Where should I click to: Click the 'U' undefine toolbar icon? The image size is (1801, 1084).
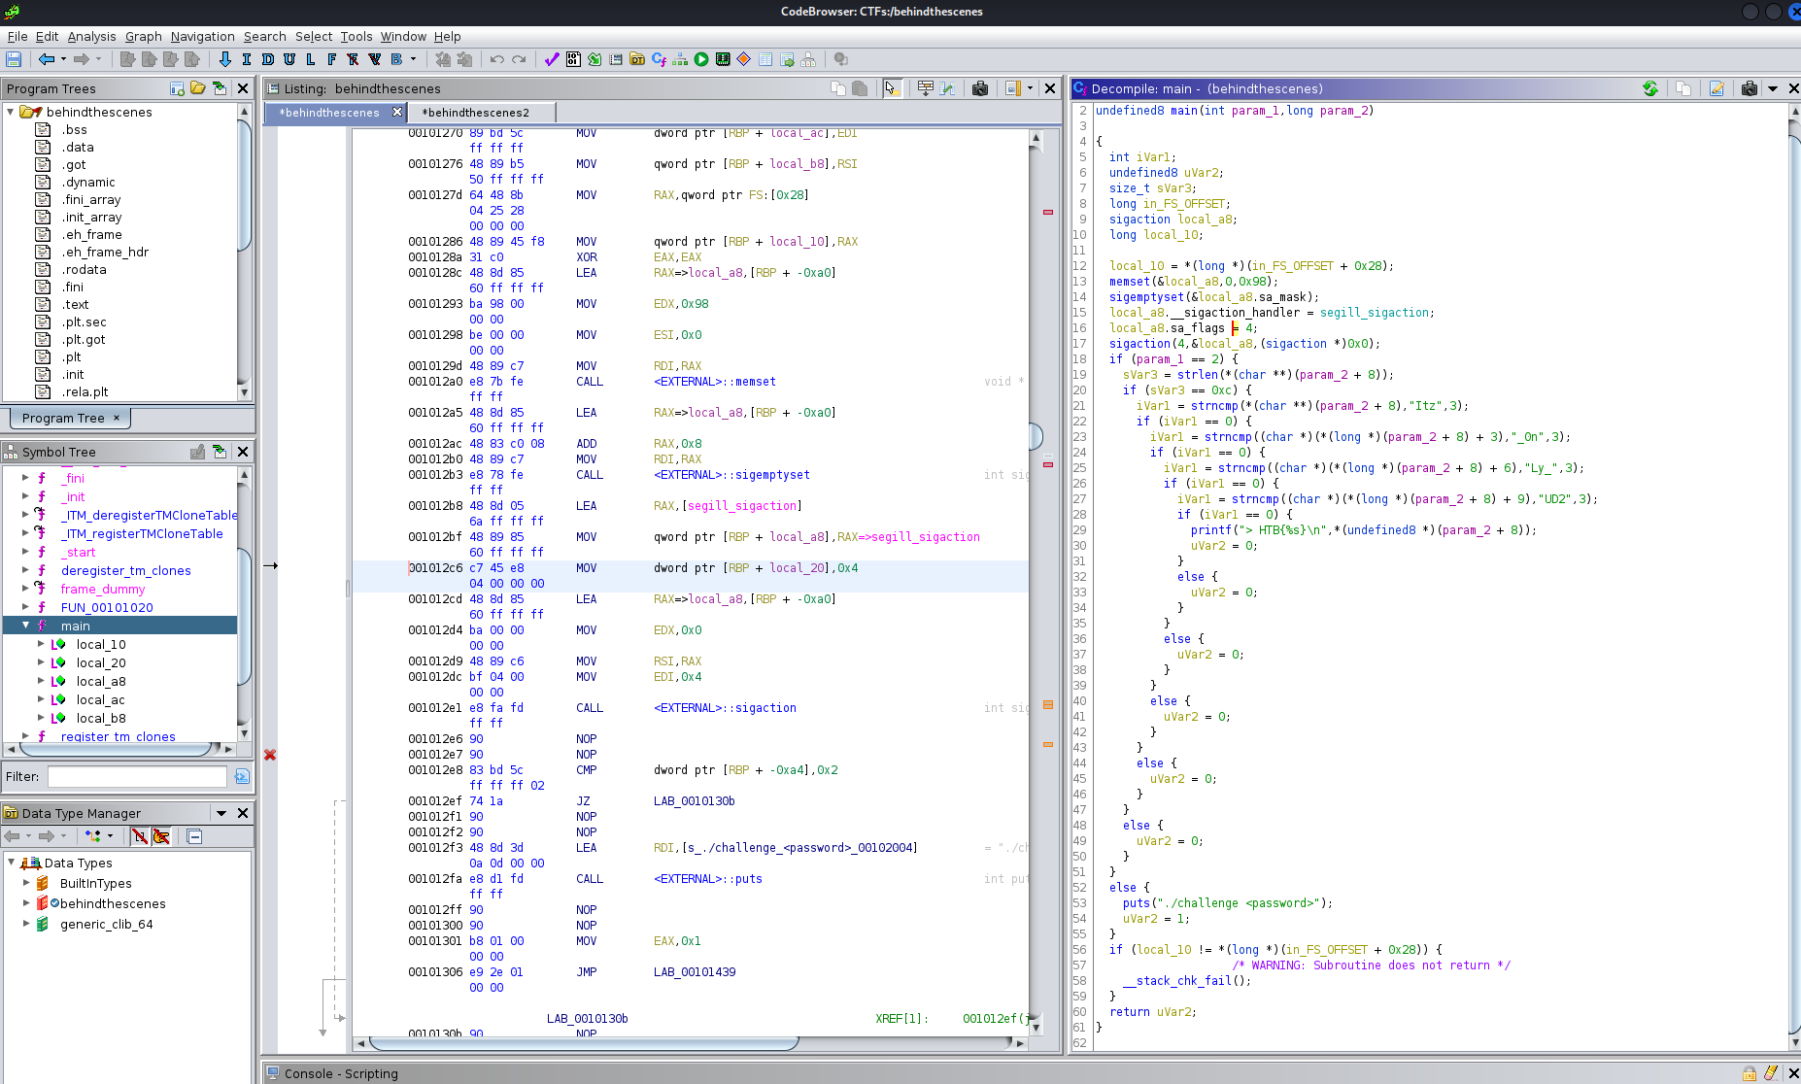pyautogui.click(x=289, y=60)
